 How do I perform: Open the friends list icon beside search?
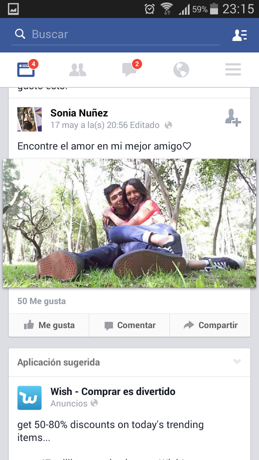pos(239,35)
